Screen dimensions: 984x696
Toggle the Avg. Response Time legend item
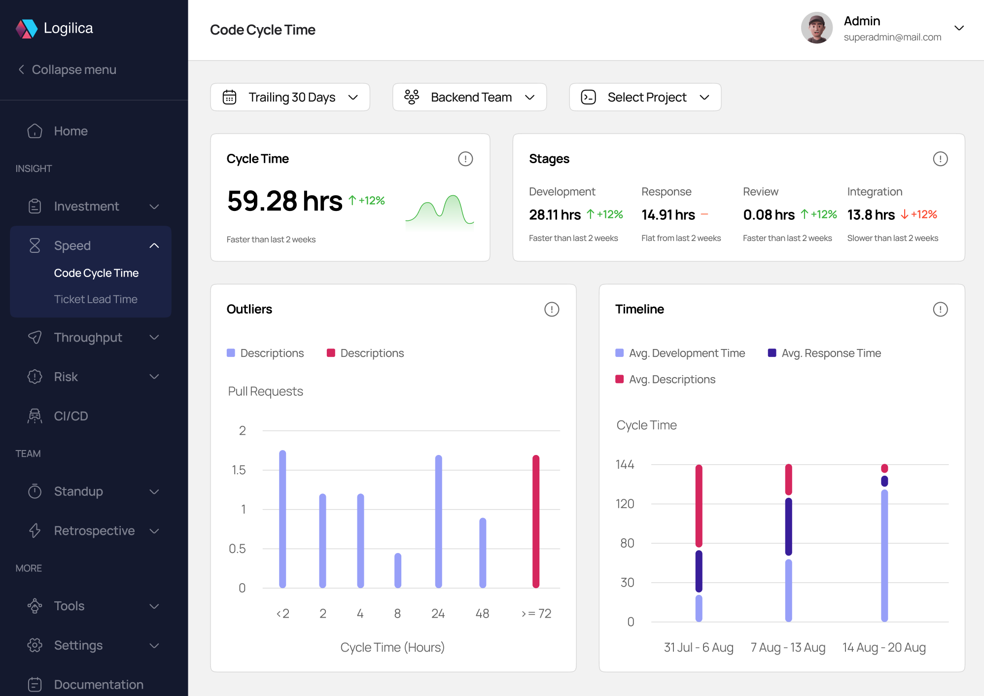point(824,353)
